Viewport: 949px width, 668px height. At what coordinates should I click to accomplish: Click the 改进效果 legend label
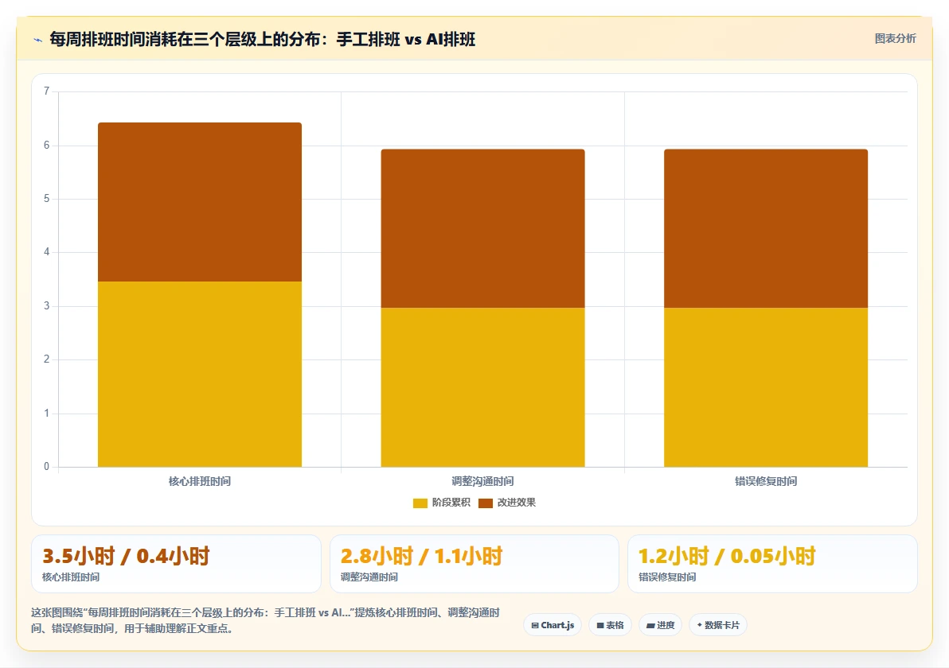point(516,503)
